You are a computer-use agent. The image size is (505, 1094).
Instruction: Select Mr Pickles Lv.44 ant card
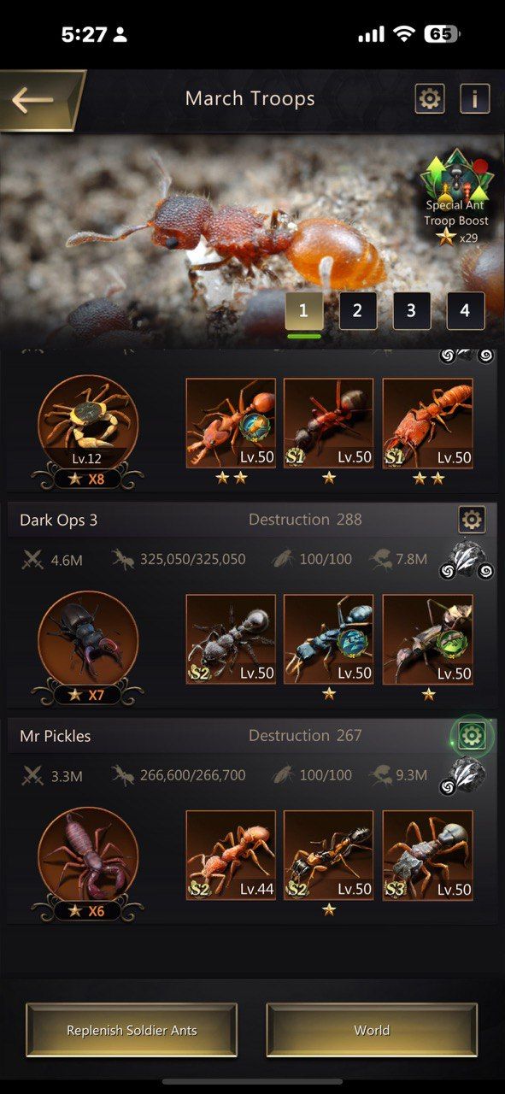pyautogui.click(x=231, y=855)
